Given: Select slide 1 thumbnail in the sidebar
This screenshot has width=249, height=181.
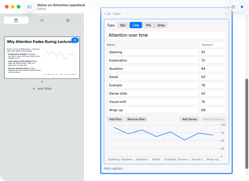Looking at the screenshot, I should point(42,57).
